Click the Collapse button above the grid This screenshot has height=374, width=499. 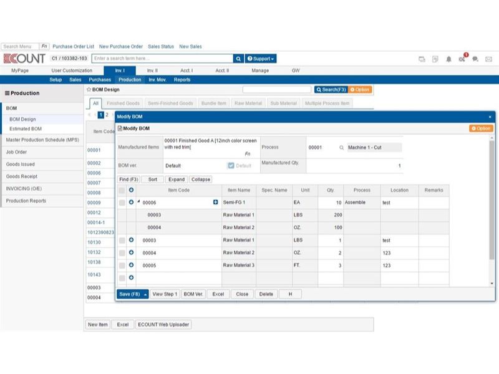pos(201,180)
